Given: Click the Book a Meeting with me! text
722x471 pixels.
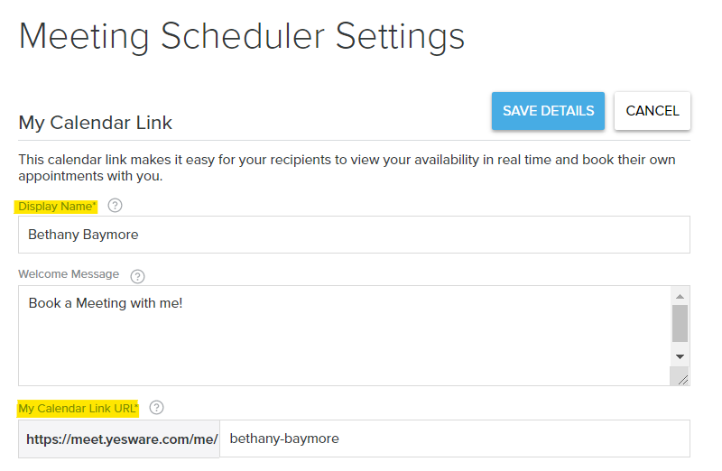Looking at the screenshot, I should [106, 303].
